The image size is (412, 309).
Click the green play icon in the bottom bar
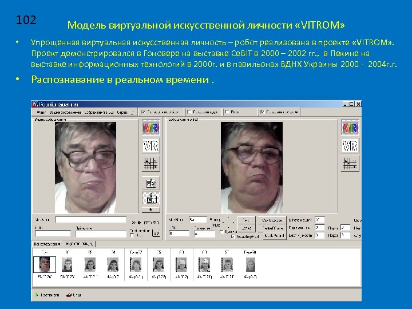37,295
